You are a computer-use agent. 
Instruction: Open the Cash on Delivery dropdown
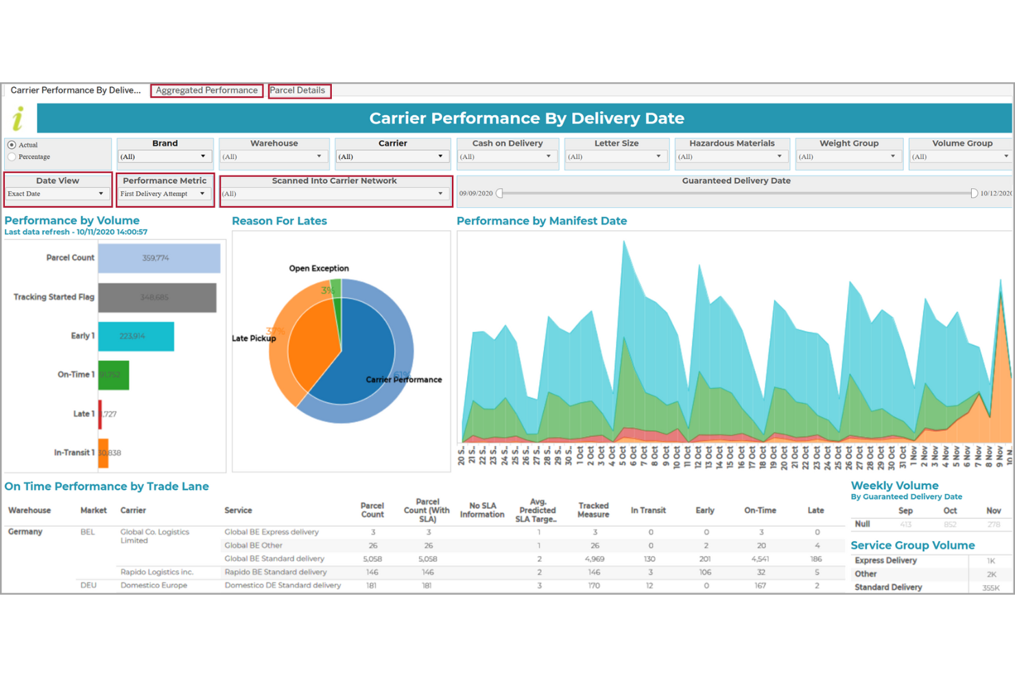point(507,157)
